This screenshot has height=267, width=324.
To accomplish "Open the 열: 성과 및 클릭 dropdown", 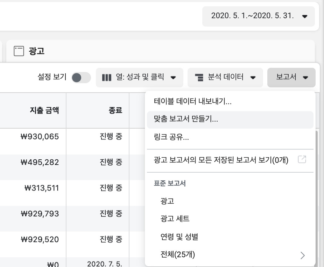I will tap(140, 78).
